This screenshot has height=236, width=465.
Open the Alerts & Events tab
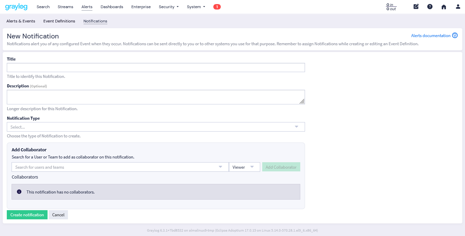[21, 21]
